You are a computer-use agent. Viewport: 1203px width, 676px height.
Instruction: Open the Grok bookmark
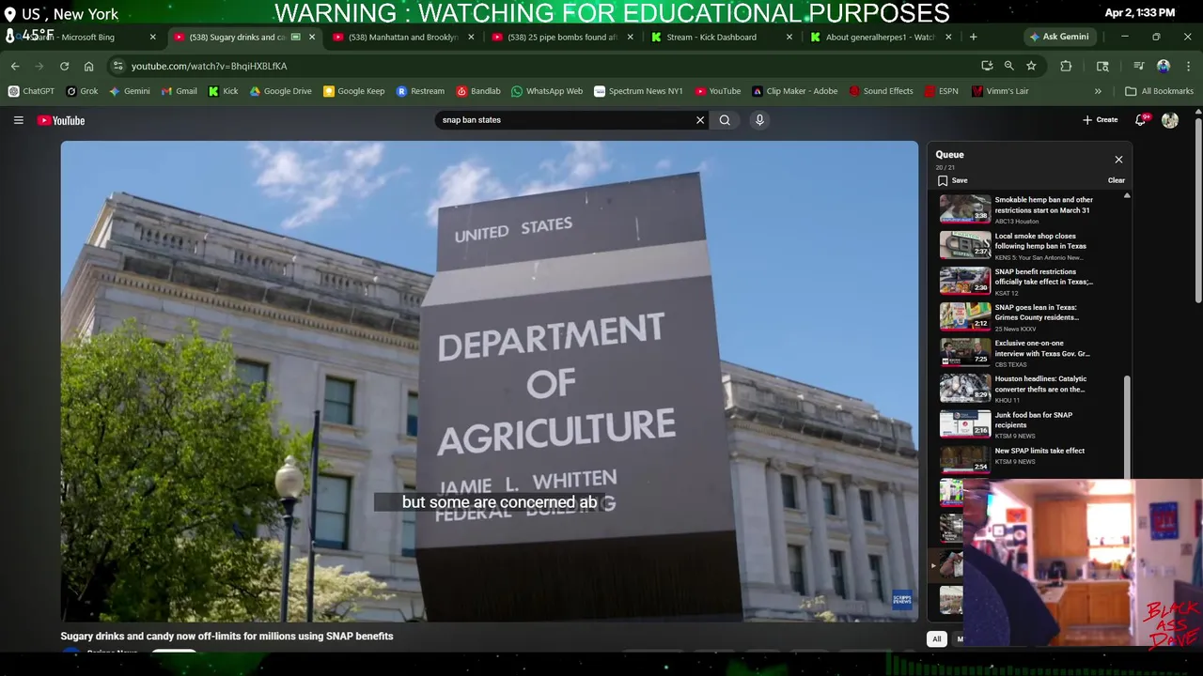tap(82, 91)
